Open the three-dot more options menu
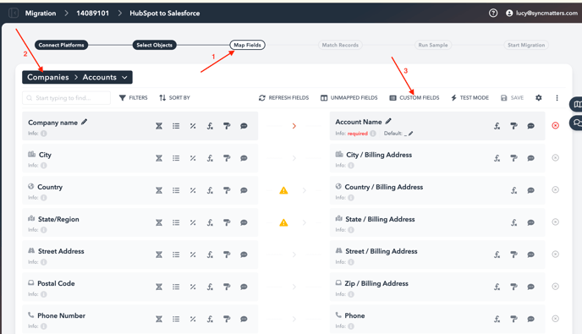Viewport: 582px width, 334px height. [x=557, y=97]
